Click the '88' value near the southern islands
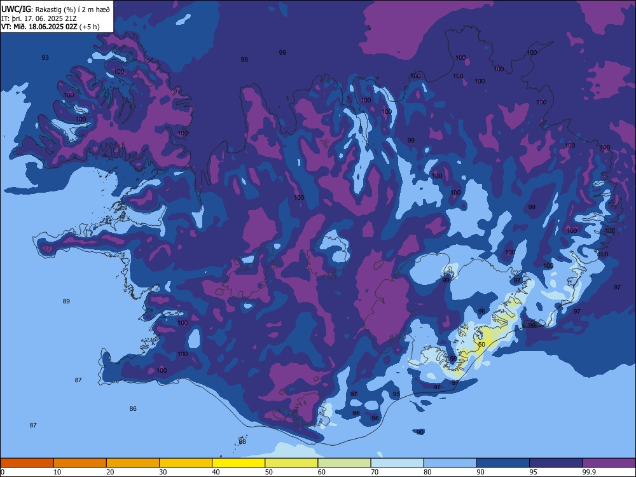 click(242, 442)
